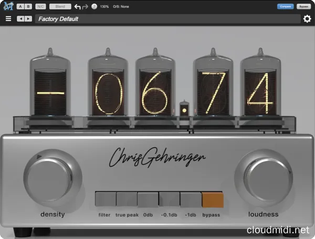Image resolution: width=315 pixels, height=239 pixels.
Task: Enable the true peak switch
Action: coord(127,200)
